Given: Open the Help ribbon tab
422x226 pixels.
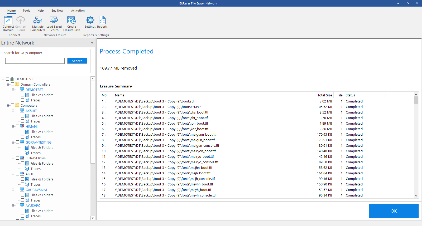Looking at the screenshot, I should tap(41, 11).
